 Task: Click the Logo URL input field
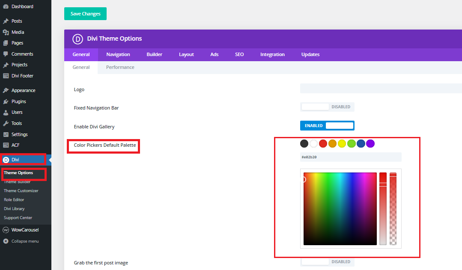tap(381, 88)
